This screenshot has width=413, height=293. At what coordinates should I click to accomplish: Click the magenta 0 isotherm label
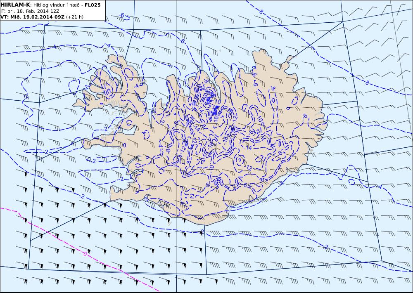click(85, 254)
